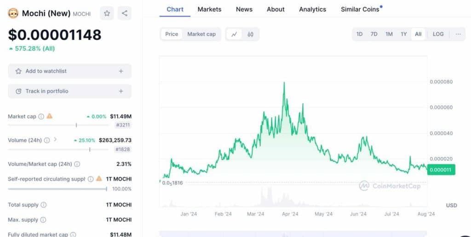
Task: Switch to candlestick chart view
Action: point(250,34)
